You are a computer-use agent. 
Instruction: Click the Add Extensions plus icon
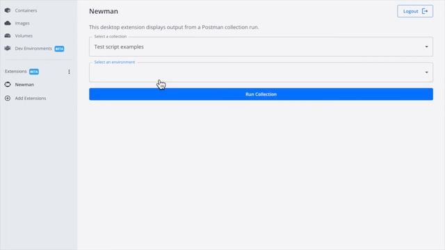[8, 99]
